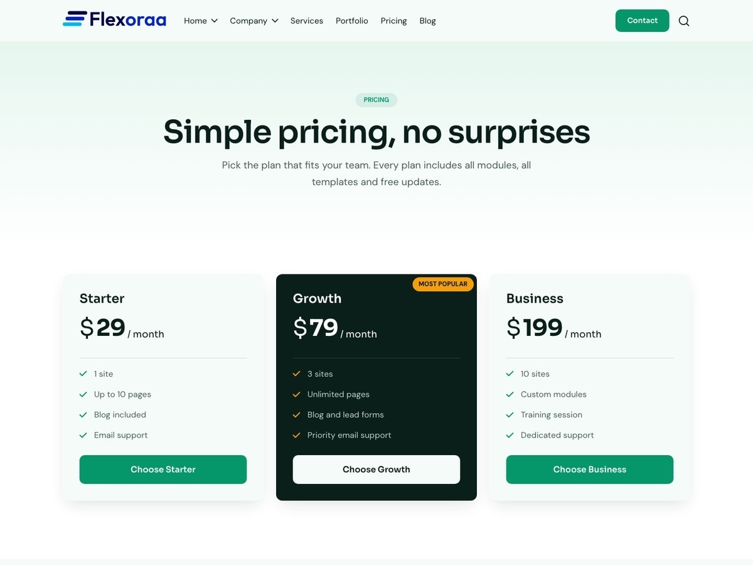Click the checkmark next to "Blog included"
753x565 pixels.
click(x=83, y=414)
